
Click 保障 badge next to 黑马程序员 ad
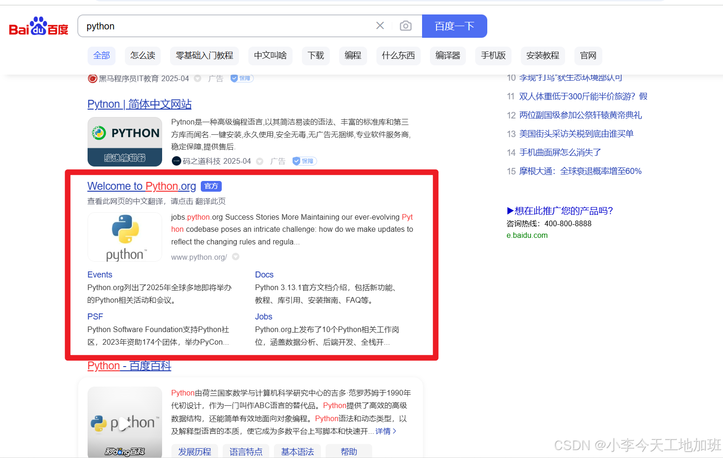pos(242,78)
